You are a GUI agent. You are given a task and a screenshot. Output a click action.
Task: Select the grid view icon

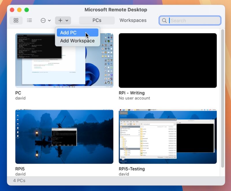coord(16,20)
